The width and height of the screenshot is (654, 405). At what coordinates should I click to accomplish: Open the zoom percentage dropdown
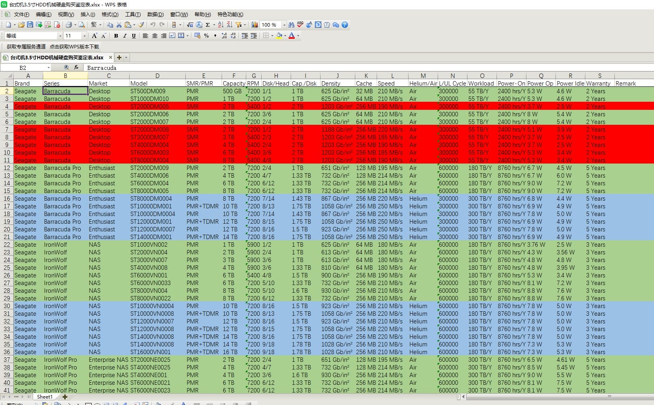(284, 25)
